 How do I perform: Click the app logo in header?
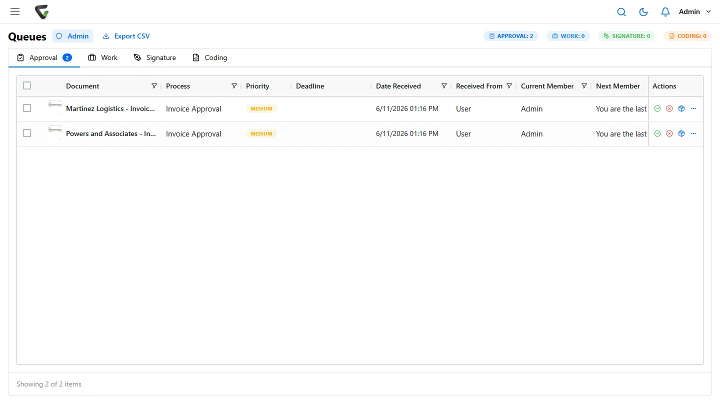click(42, 11)
